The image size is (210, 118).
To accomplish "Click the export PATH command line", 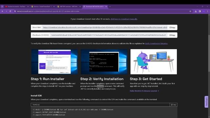I will [x=49, y=115].
